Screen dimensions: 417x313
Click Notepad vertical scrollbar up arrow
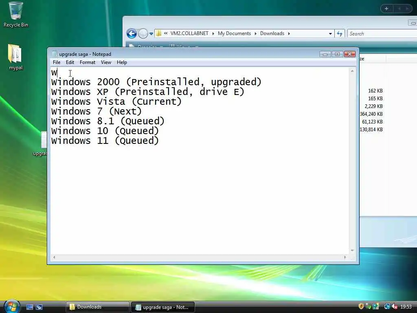(352, 71)
